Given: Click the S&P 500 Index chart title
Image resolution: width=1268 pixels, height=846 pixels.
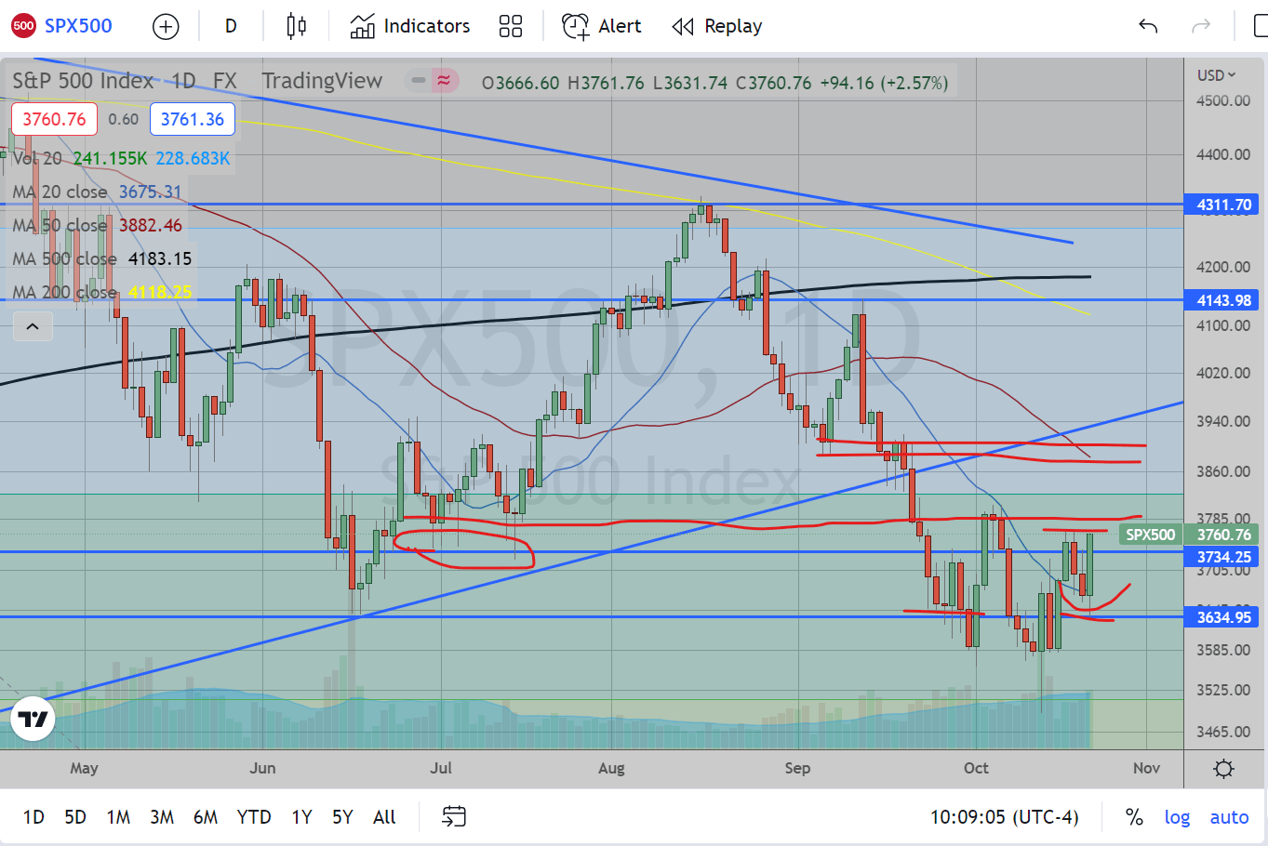Looking at the screenshot, I should click(83, 81).
